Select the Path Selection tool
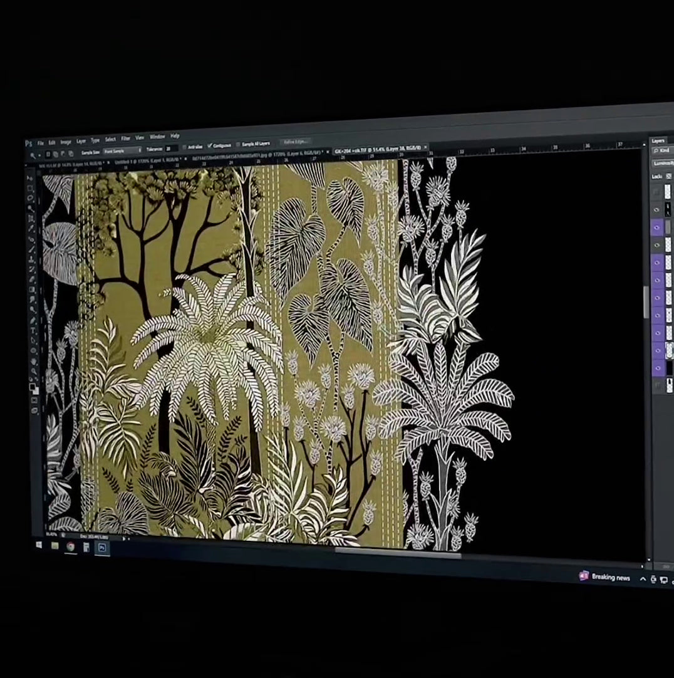 (33, 340)
